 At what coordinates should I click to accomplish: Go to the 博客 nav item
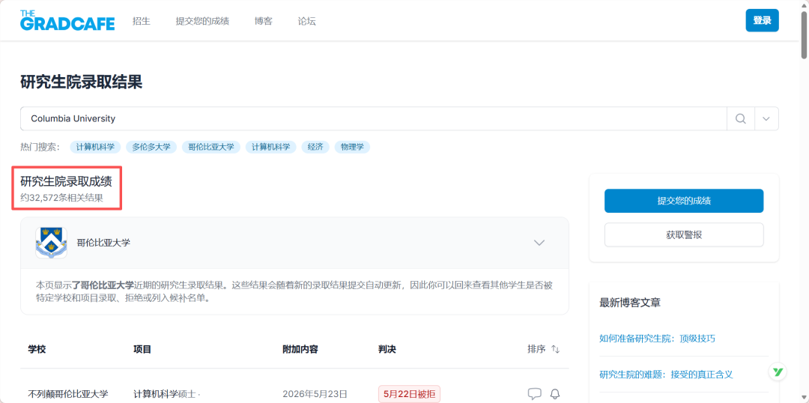point(263,21)
